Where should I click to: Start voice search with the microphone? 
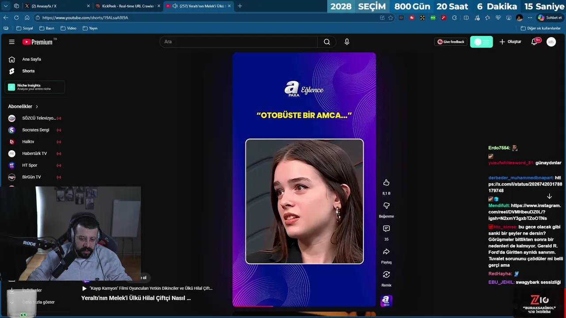[x=347, y=42]
